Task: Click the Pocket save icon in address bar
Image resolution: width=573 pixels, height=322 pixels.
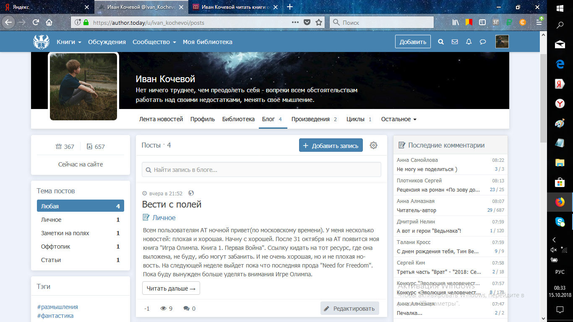Action: 307,23
